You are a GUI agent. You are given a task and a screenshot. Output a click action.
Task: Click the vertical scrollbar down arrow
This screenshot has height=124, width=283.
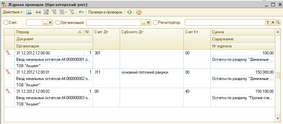point(278,118)
